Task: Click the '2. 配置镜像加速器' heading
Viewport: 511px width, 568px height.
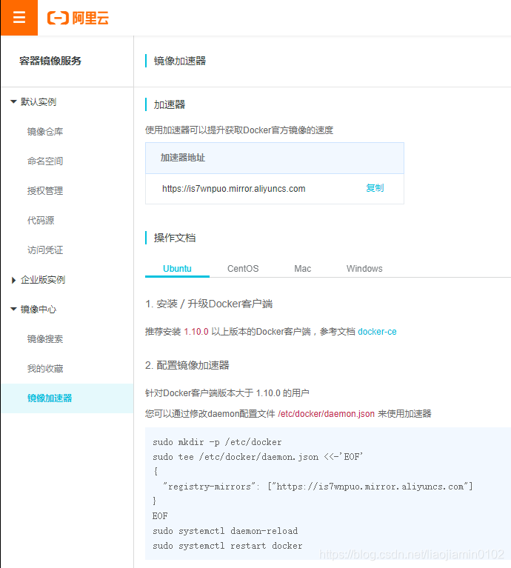Action: pyautogui.click(x=187, y=365)
